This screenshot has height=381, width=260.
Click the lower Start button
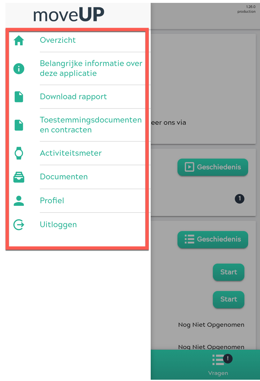pos(228,299)
